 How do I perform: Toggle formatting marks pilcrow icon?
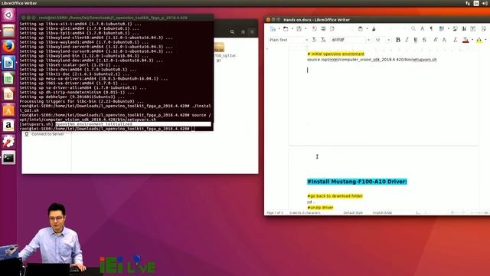click(x=431, y=29)
